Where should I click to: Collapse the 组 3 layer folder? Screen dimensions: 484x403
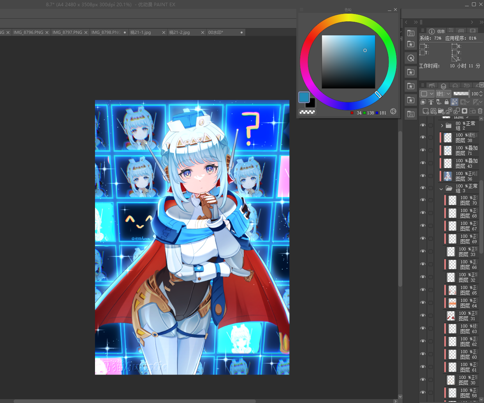[x=441, y=189]
